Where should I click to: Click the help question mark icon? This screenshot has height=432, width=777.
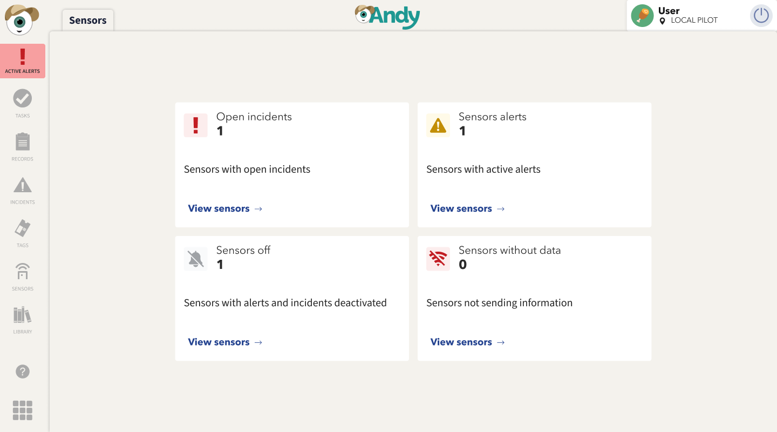[23, 372]
